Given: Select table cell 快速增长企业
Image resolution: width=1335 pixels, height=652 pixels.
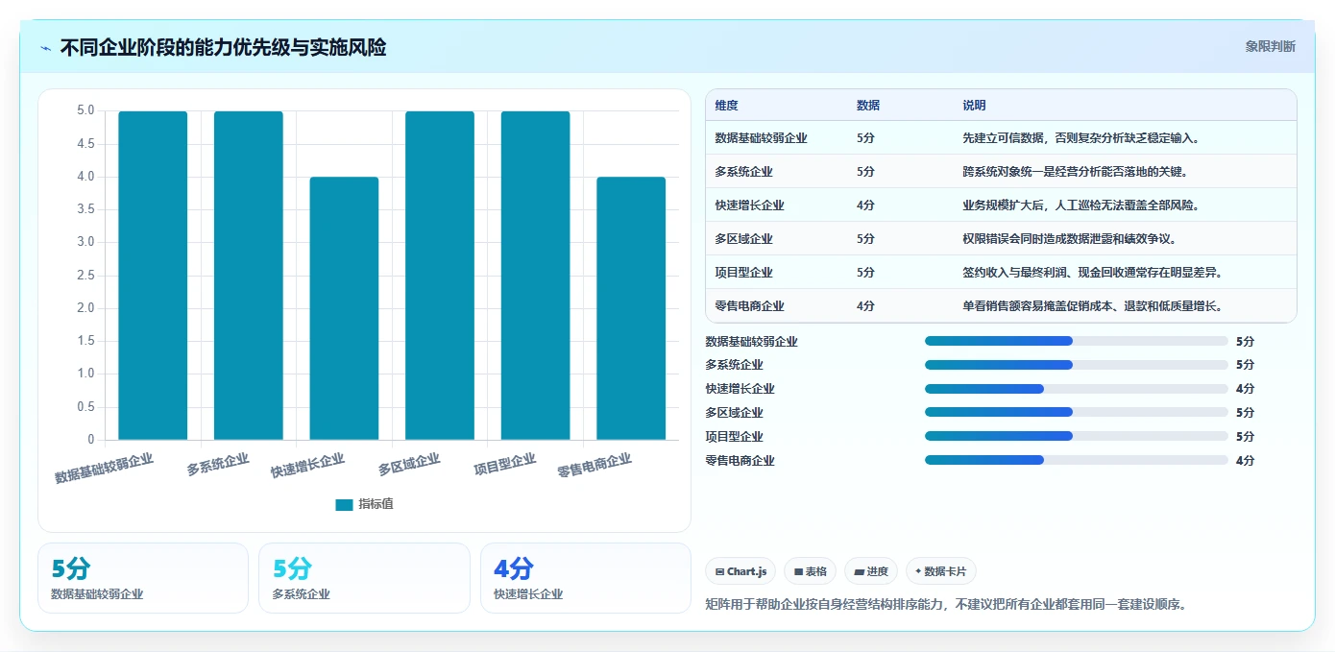Looking at the screenshot, I should 750,205.
